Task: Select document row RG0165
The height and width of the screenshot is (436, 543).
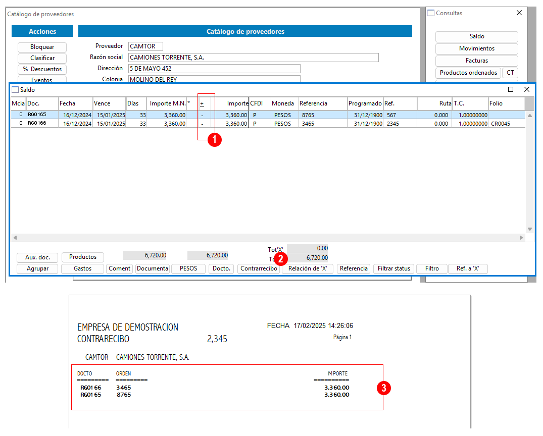Action: (268, 115)
